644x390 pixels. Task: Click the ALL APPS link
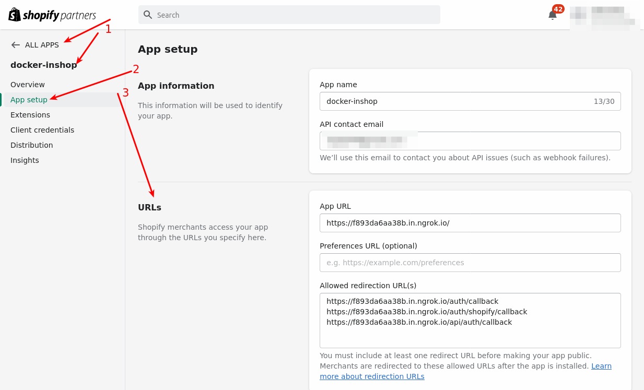(42, 45)
